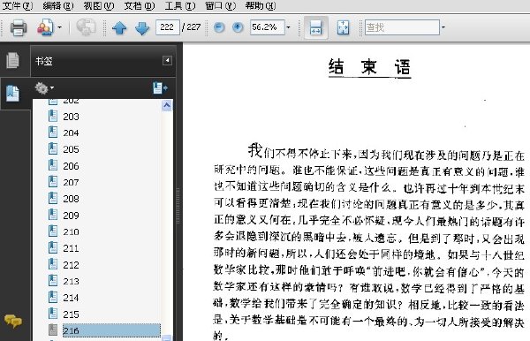Select bookmark 211
This screenshot has height=341, width=530.
[71, 248]
